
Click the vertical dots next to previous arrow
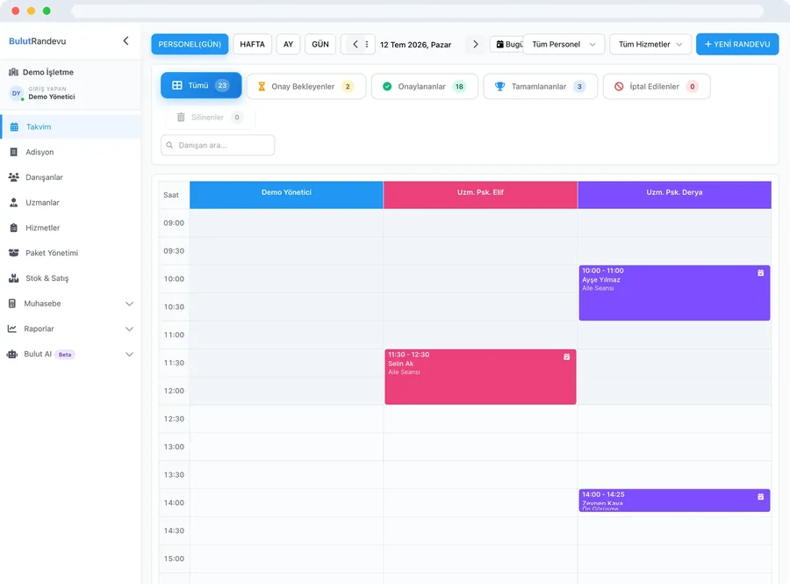367,44
